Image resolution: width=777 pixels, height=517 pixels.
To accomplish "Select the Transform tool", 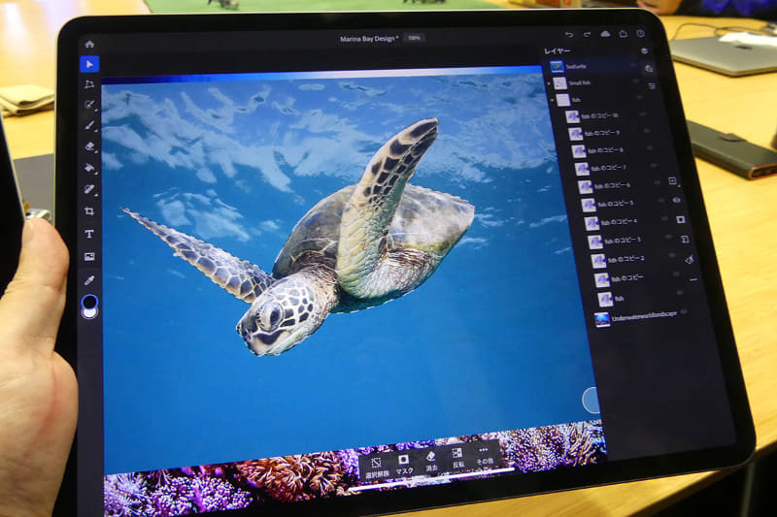I will (89, 84).
